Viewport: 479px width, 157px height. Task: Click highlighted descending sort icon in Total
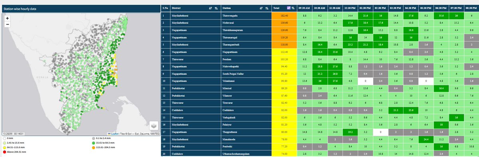289,8
